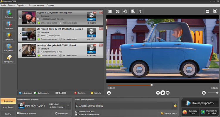Remove vlc-record file with red X
Screen dimensions: 220x117
101,29
